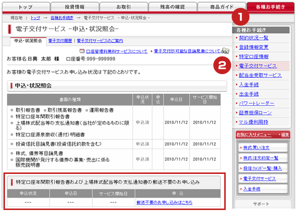Viewport: 297px width, 211px height.
Task: Open 口座管理料無料サービスについて link
Action: [116, 51]
